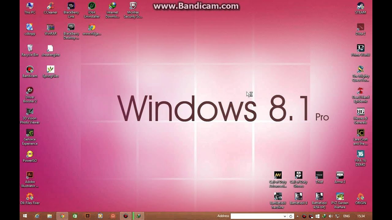This screenshot has width=392, height=220.
Task: Open Windows Store from taskbar
Action: (x=75, y=216)
